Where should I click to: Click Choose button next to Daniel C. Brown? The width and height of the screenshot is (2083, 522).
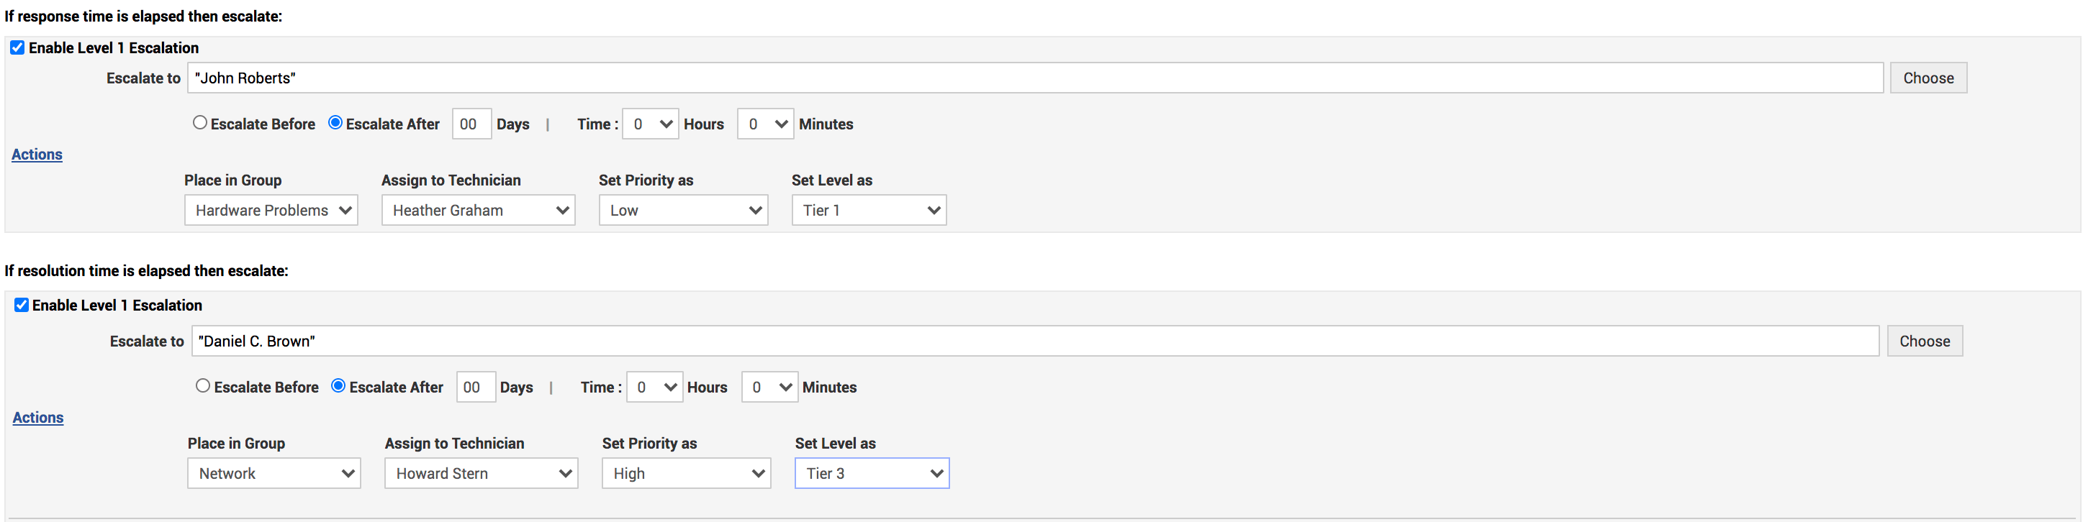(x=1925, y=341)
